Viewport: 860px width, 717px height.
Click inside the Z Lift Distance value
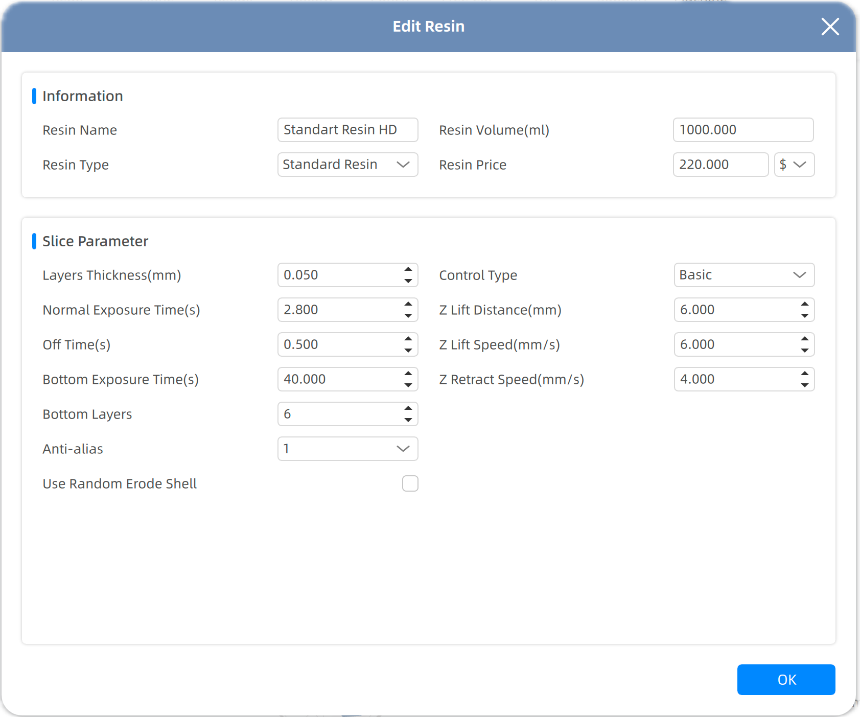click(734, 310)
